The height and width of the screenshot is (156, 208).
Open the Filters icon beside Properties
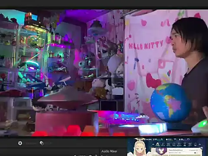42,143
